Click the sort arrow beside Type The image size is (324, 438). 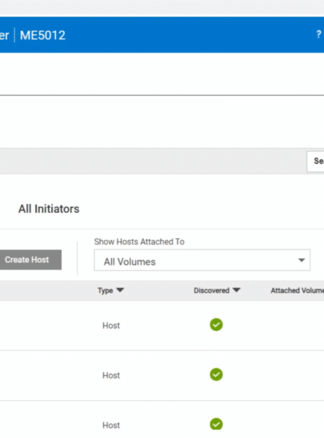[x=120, y=290]
